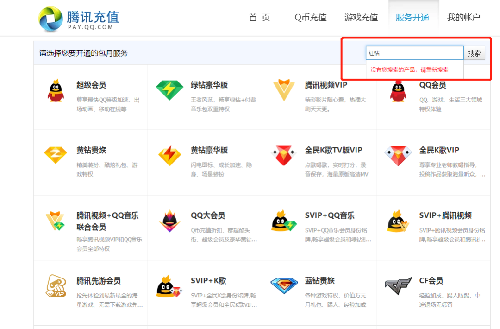Open the SVIP+K歌 title link

point(208,280)
